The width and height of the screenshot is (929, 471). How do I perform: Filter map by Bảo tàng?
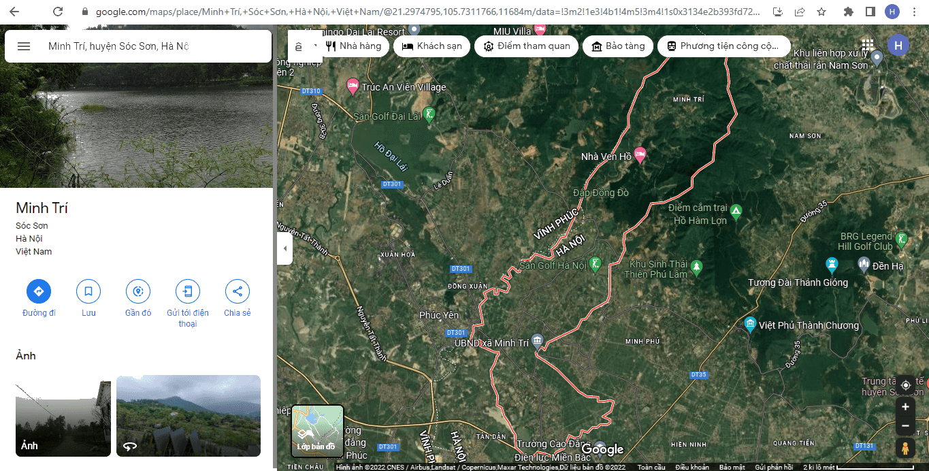point(618,46)
